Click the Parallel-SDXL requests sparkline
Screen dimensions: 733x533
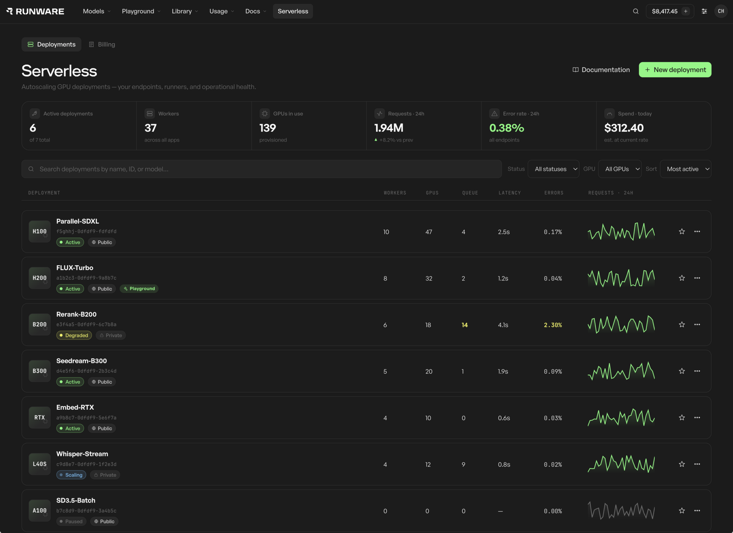(621, 232)
